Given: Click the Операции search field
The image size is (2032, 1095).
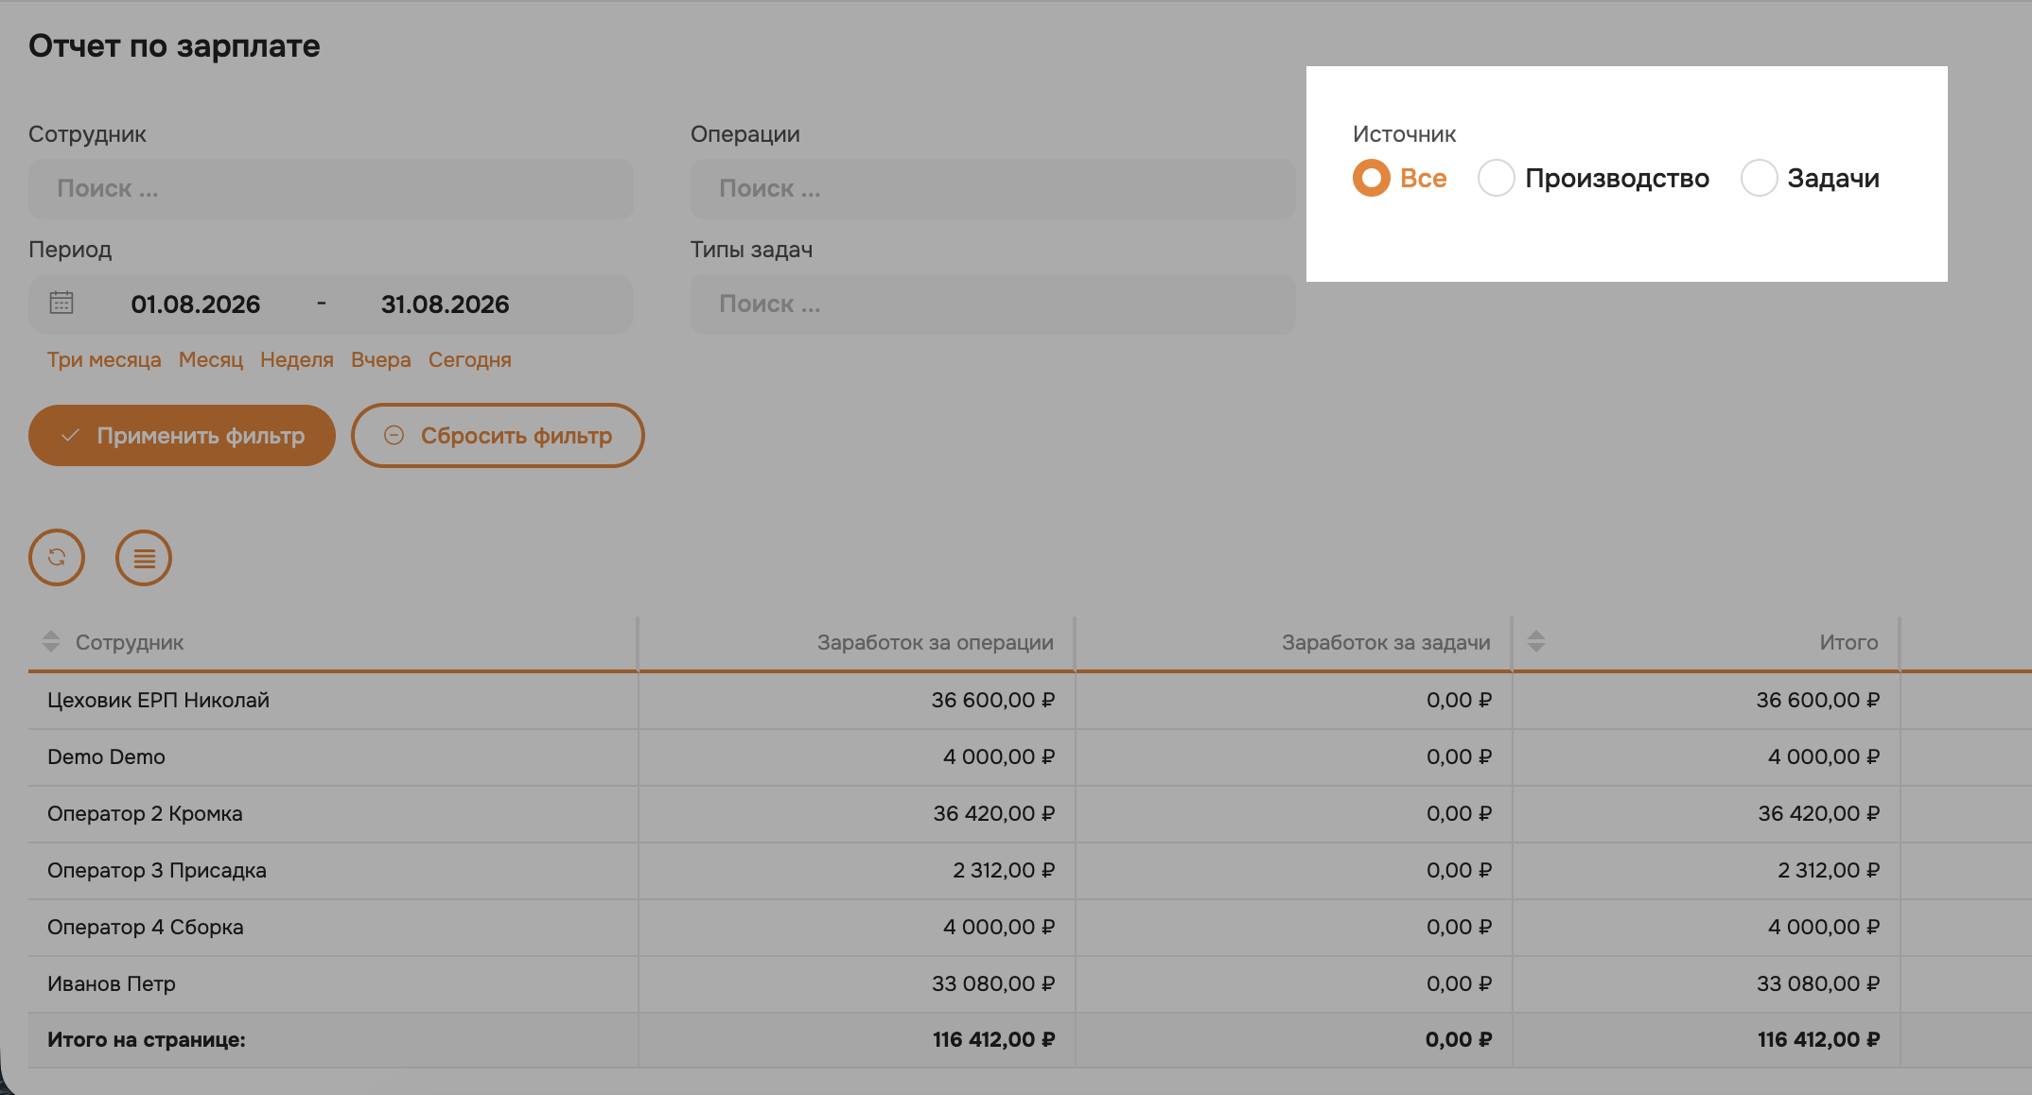Looking at the screenshot, I should coord(993,188).
